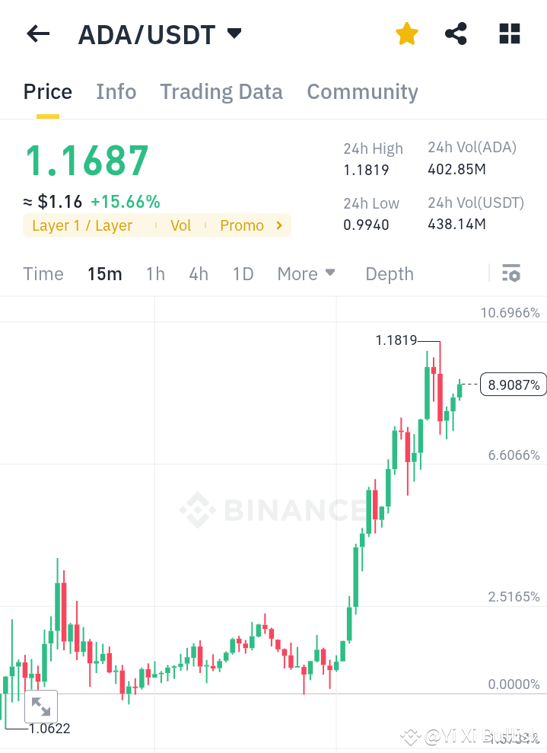Image resolution: width=547 pixels, height=753 pixels.
Task: Tap the star to unfavorite ADA/USDT
Action: (406, 34)
